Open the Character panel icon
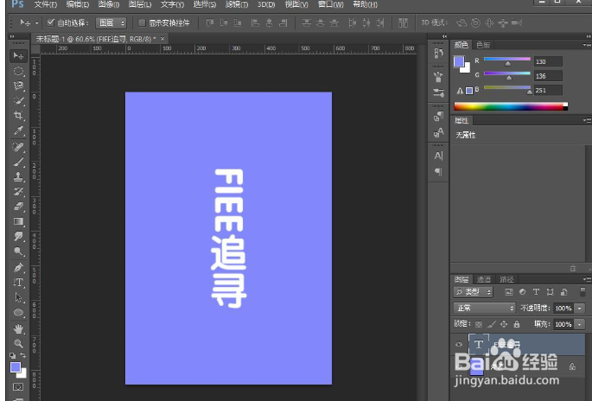The image size is (592, 401). [x=438, y=156]
